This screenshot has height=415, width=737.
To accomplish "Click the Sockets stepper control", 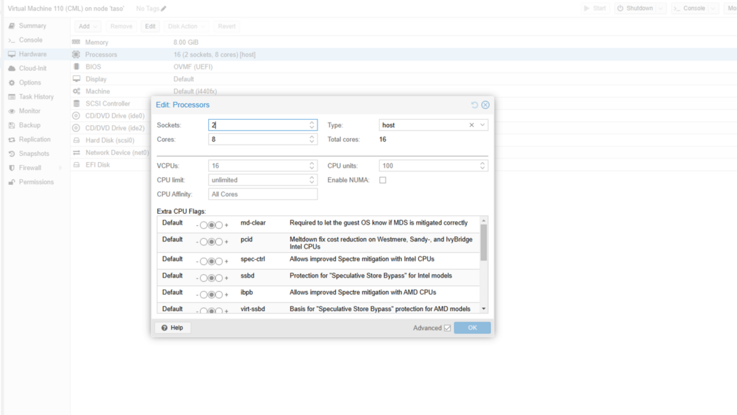I will 311,125.
